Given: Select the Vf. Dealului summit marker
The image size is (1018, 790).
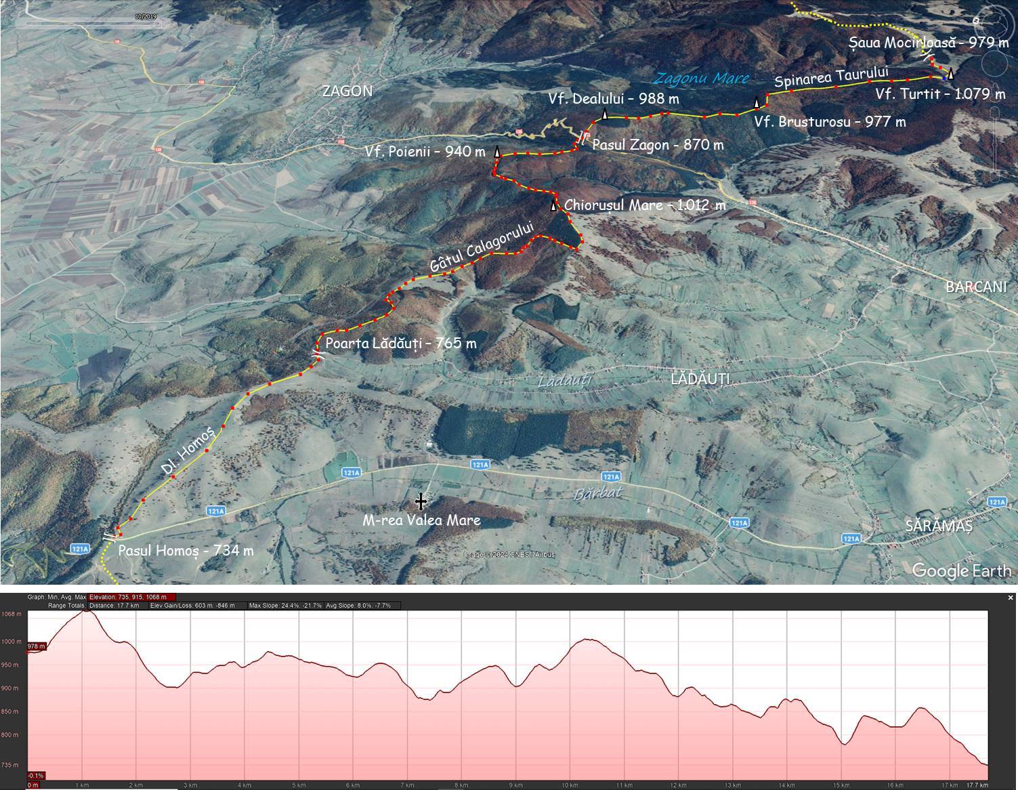Looking at the screenshot, I should click(605, 114).
